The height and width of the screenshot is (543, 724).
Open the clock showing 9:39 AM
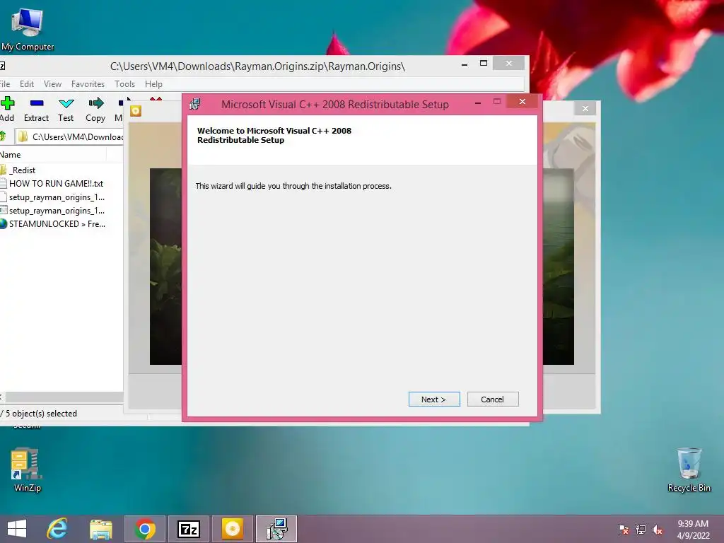click(x=693, y=530)
